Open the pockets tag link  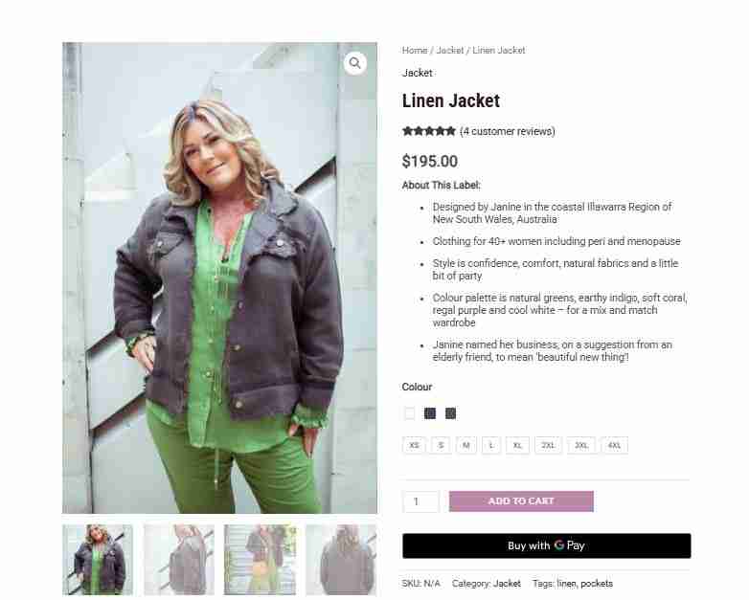(x=597, y=584)
